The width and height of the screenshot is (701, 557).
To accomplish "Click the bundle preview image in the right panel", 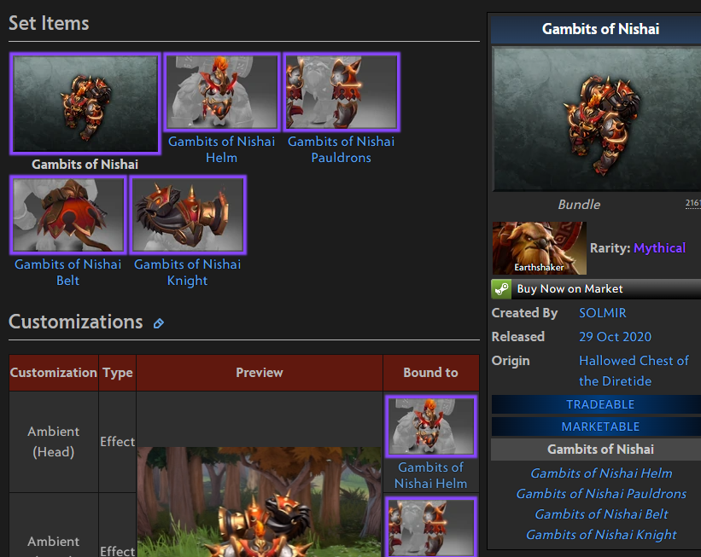I will (595, 119).
